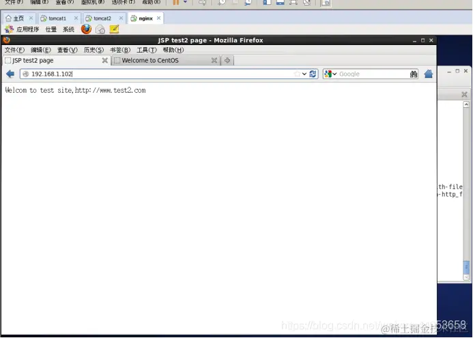Close the 主页 home tab
This screenshot has width=473, height=338.
(31, 18)
